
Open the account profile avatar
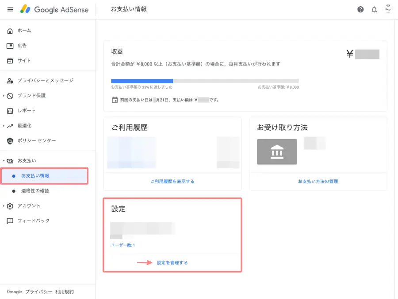tap(388, 9)
